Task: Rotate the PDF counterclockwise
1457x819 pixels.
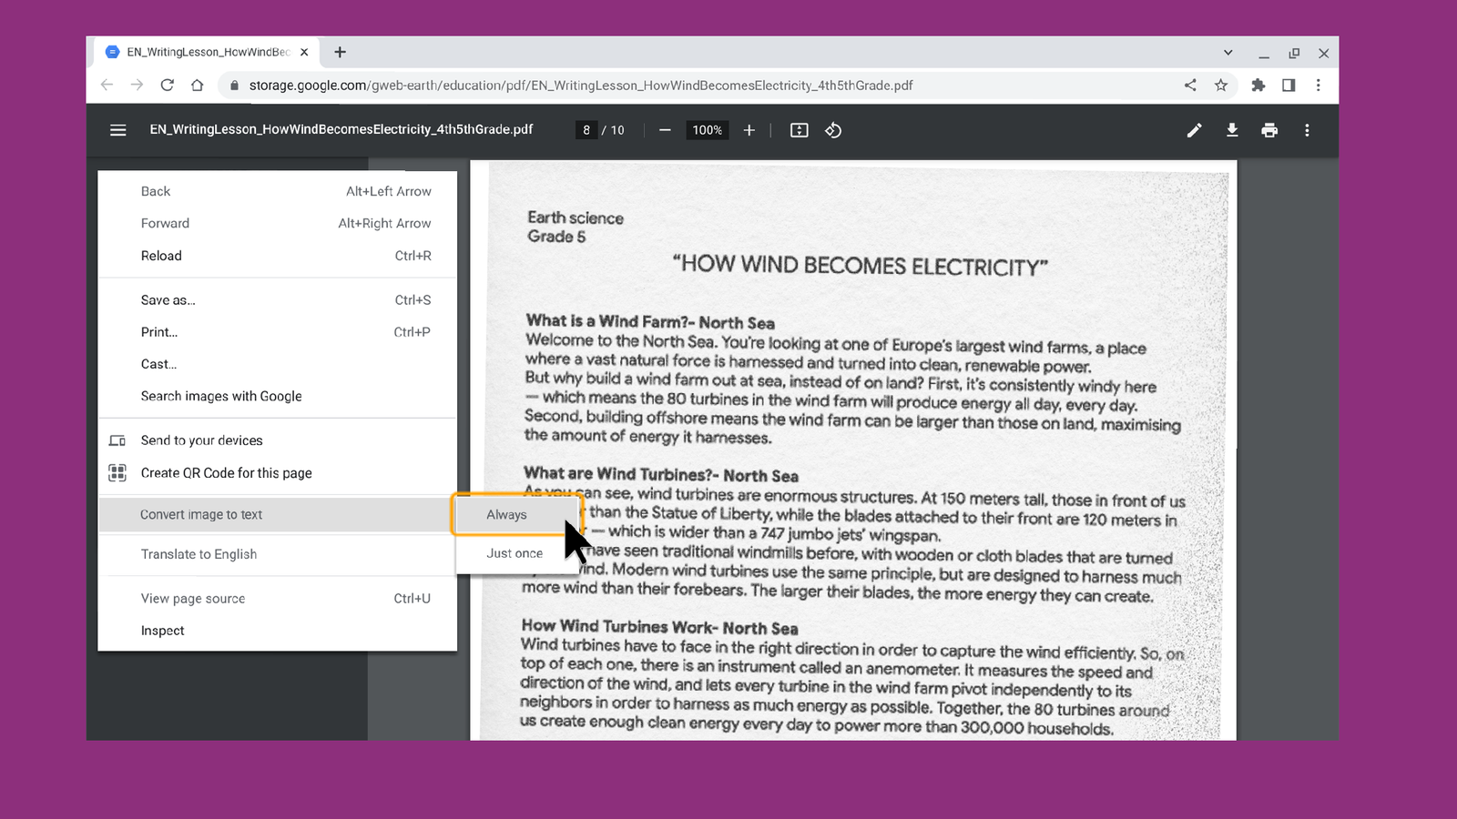Action: pyautogui.click(x=833, y=129)
